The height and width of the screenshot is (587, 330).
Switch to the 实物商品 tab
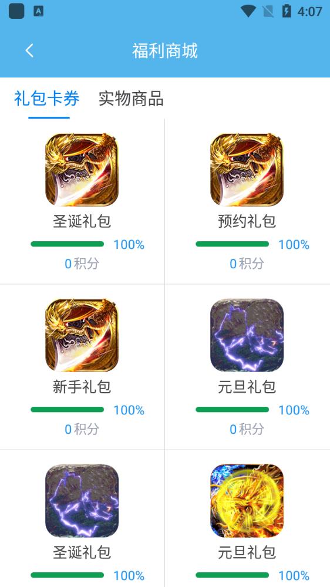tap(131, 99)
